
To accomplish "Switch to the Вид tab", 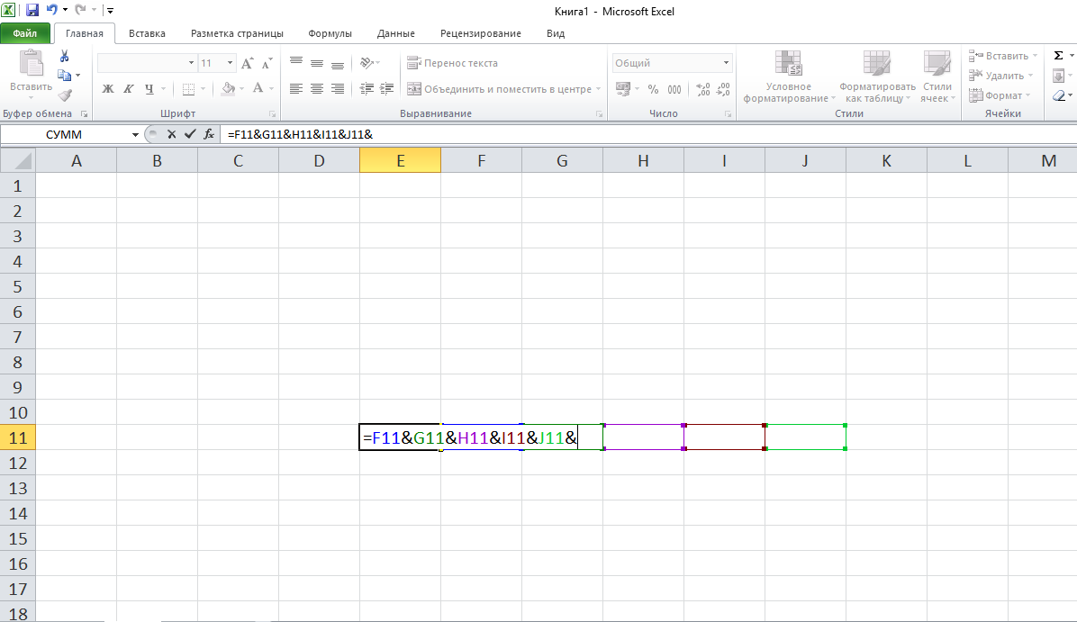I will (x=556, y=33).
